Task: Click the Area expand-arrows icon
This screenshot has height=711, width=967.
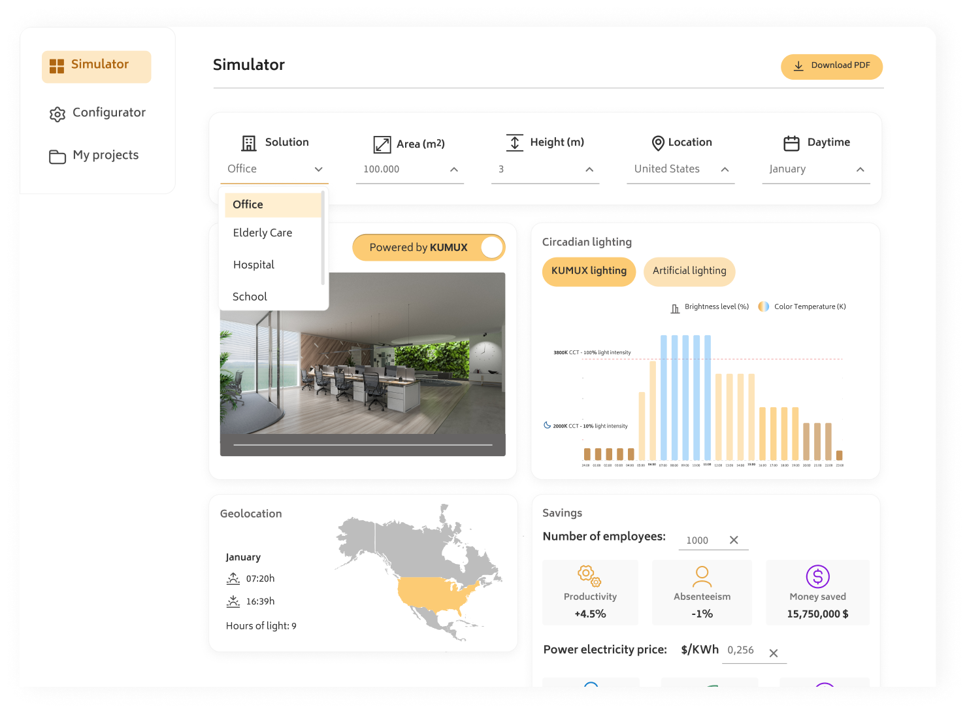Action: (382, 144)
